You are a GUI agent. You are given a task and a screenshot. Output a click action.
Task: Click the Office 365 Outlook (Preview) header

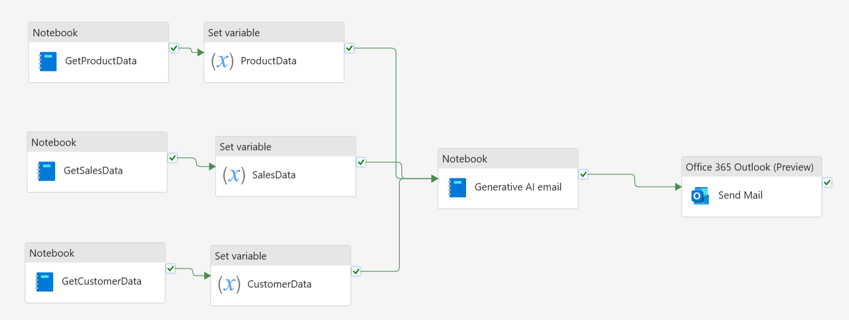(749, 167)
